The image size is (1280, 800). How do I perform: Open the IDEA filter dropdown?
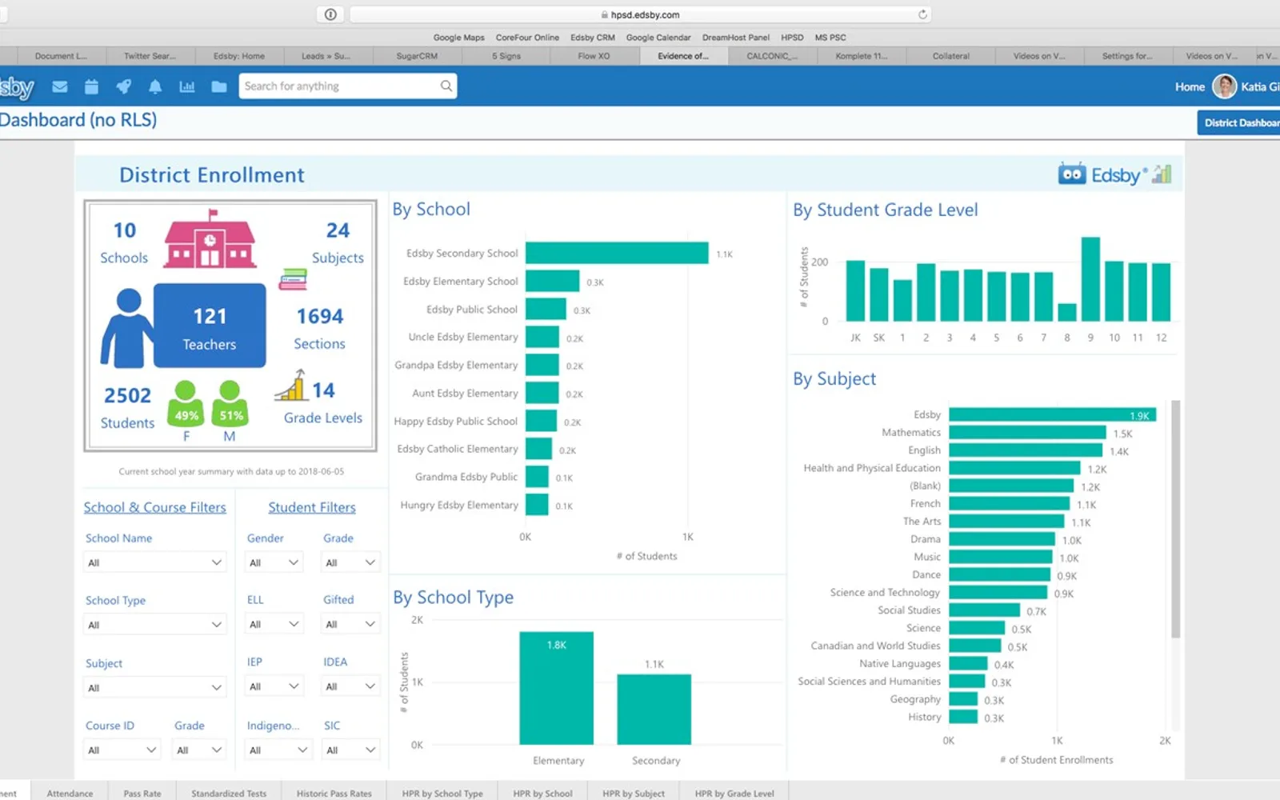click(350, 686)
